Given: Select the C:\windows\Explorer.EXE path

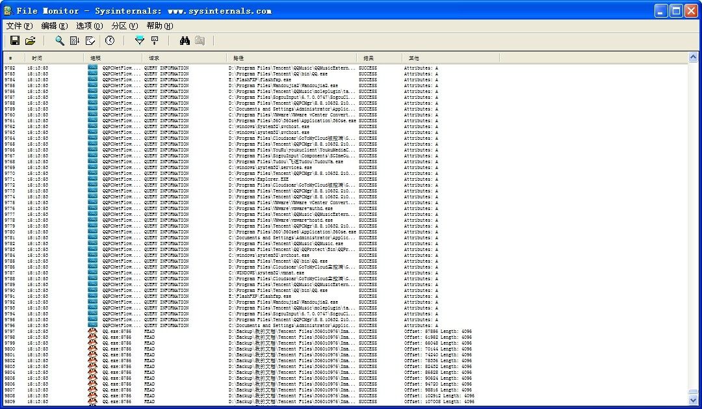Looking at the screenshot, I should click(x=258, y=179).
